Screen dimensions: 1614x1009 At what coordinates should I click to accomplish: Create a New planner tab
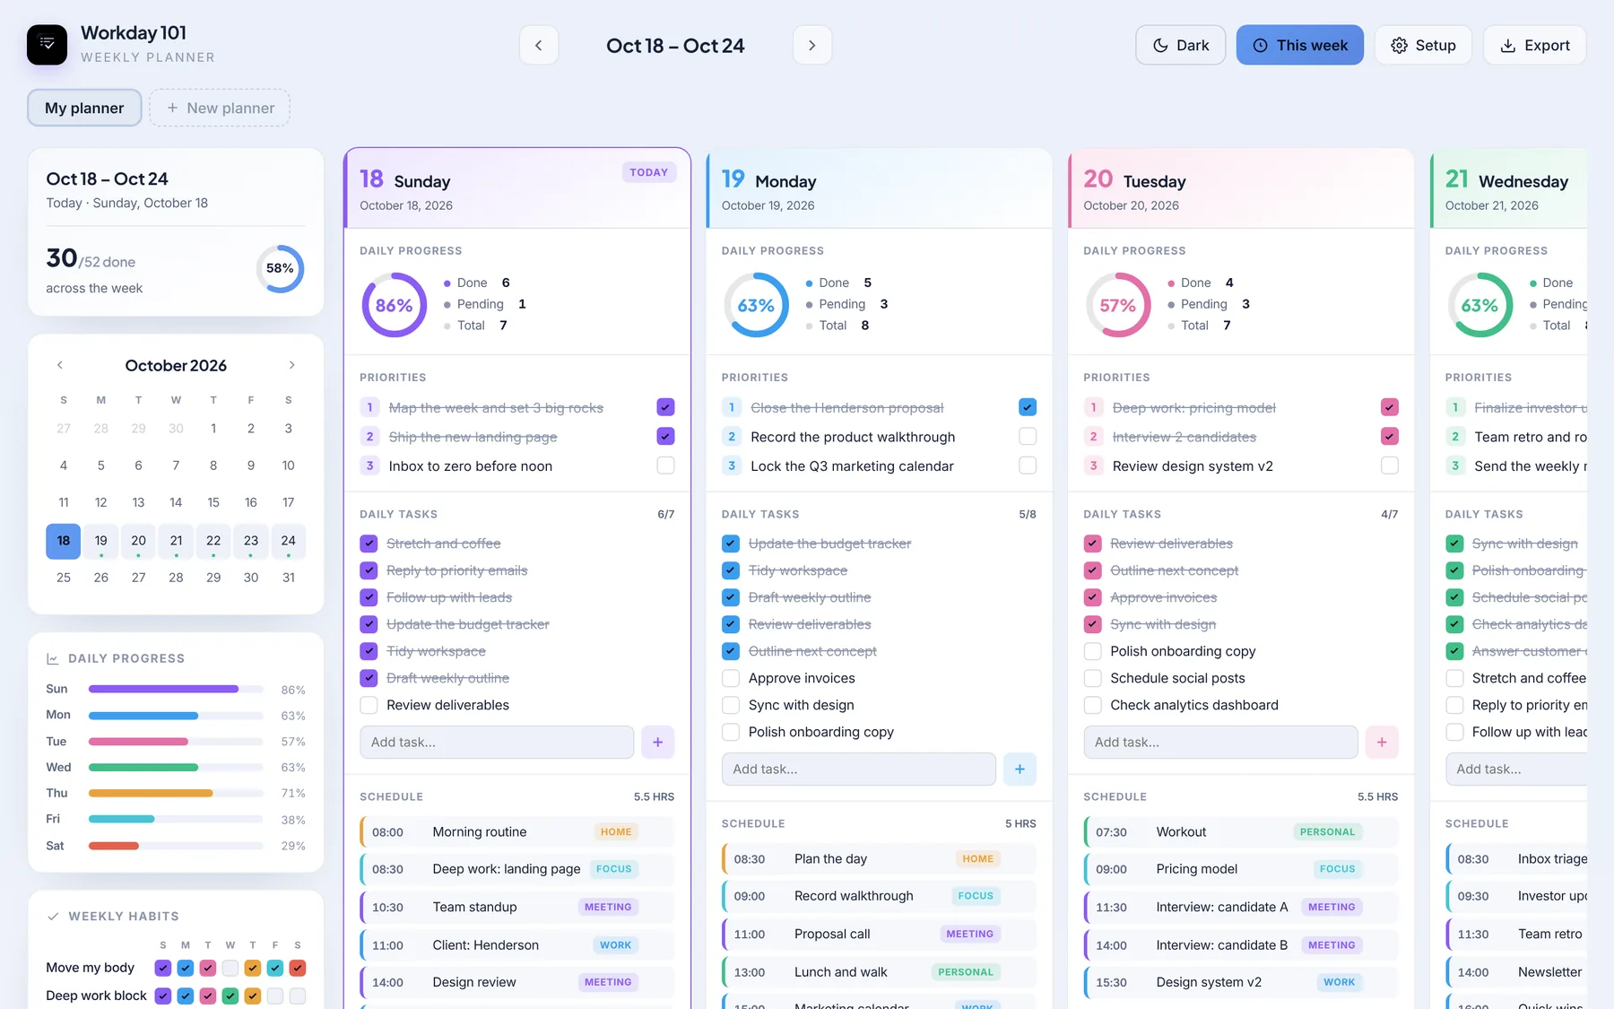(220, 108)
